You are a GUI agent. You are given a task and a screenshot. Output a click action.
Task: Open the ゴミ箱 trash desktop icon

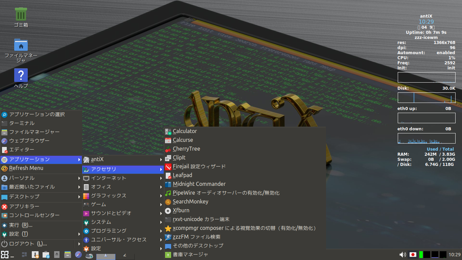[21, 18]
